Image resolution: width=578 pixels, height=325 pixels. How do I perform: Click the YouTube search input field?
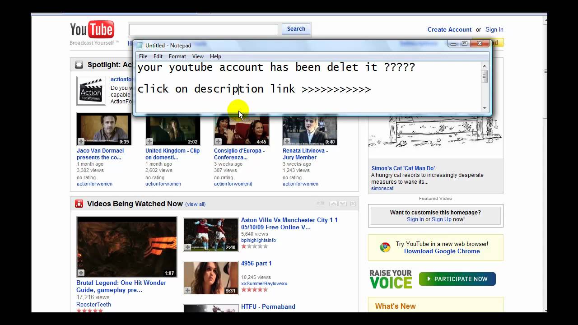coord(204,29)
